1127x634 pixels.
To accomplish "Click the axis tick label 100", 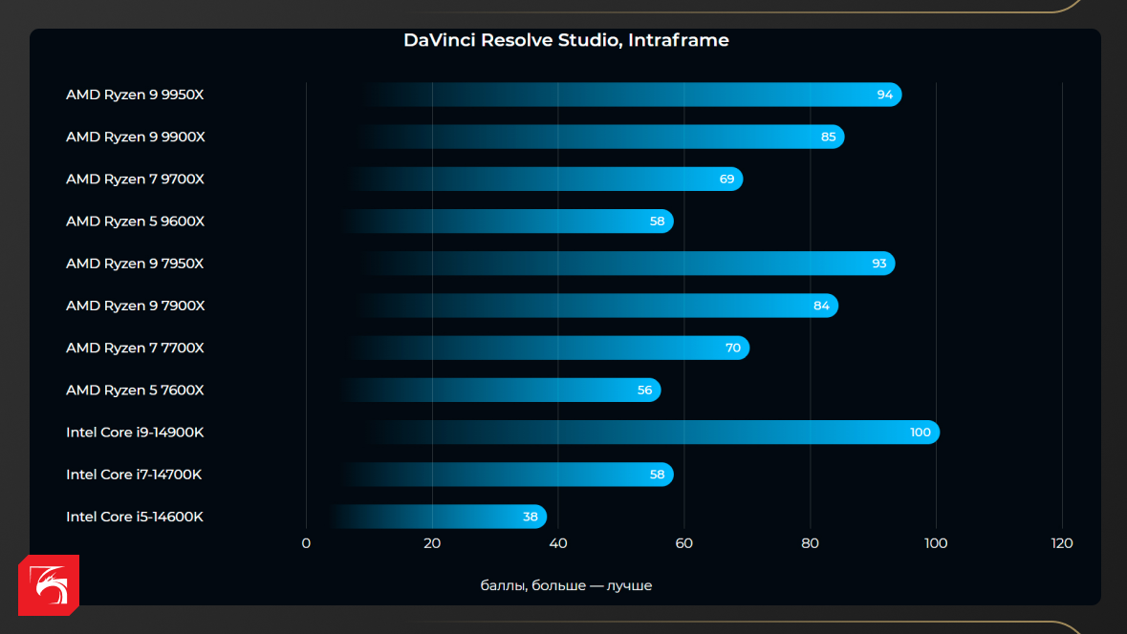I will (x=936, y=543).
